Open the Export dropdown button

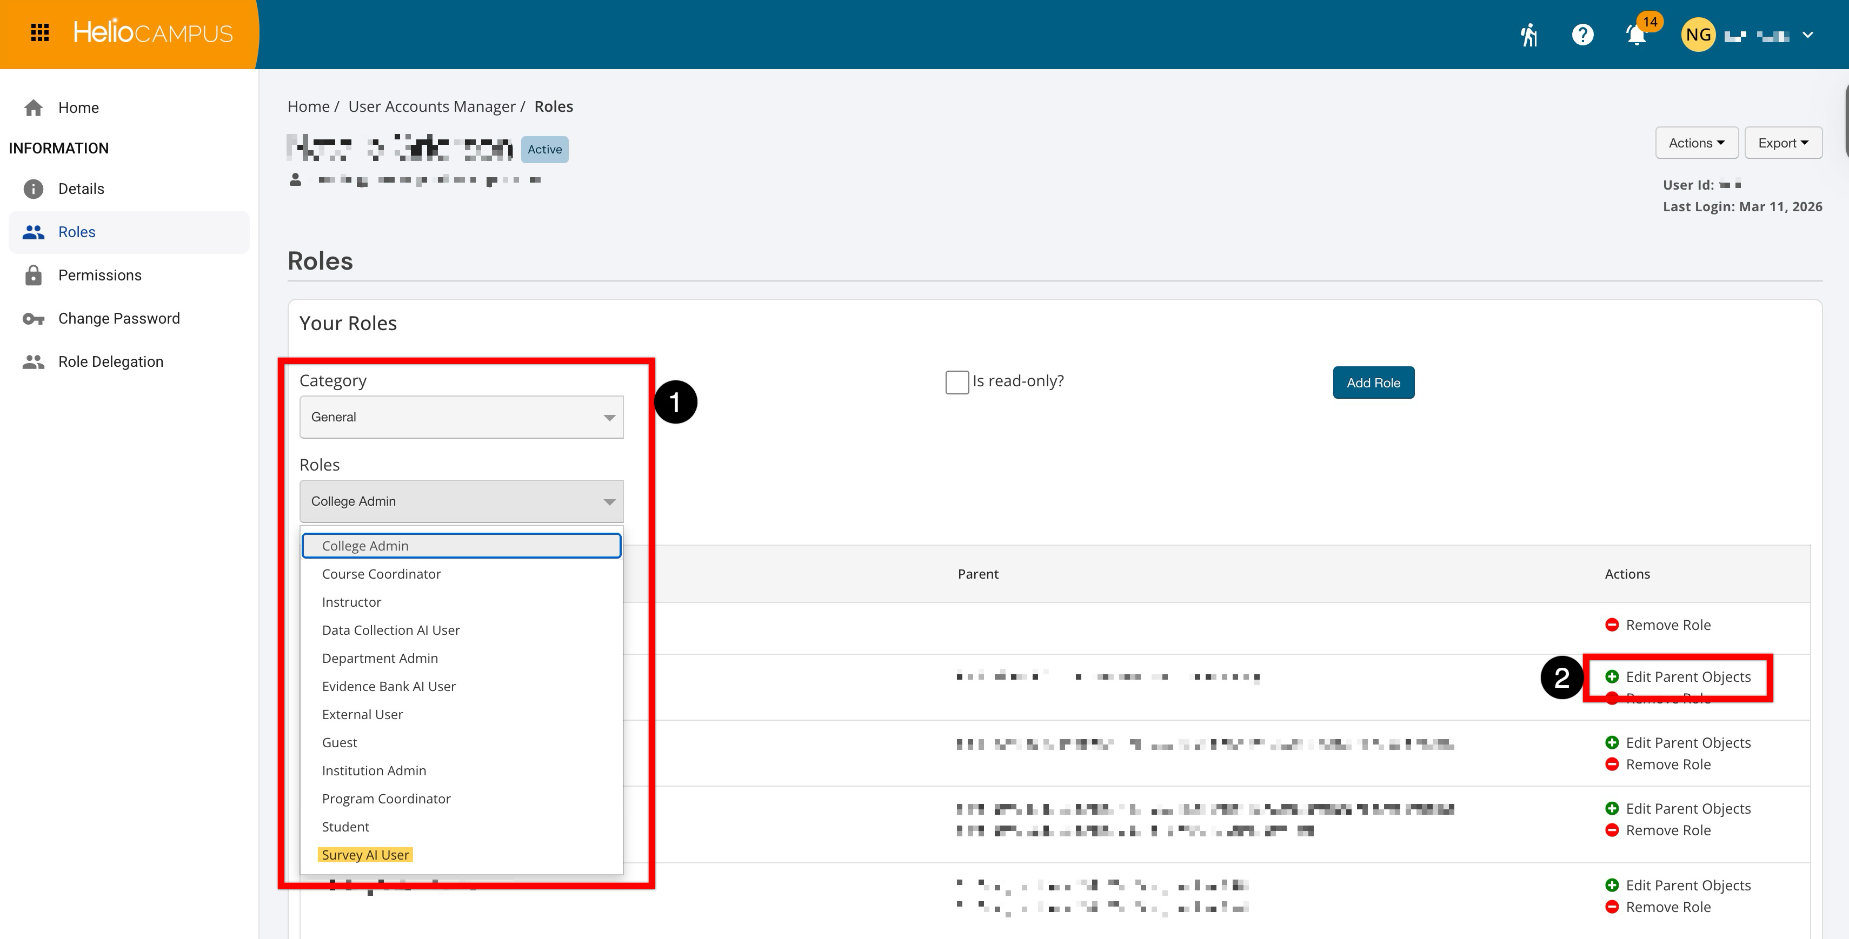tap(1783, 143)
